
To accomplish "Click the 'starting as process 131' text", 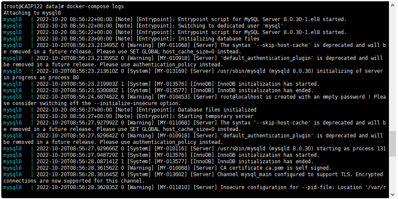I will [351, 149].
